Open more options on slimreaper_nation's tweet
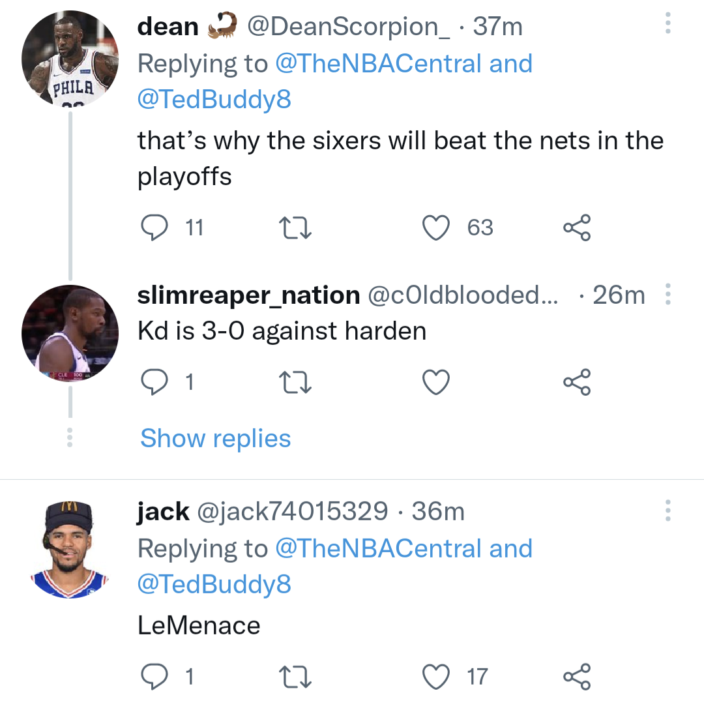The image size is (704, 710). [667, 295]
